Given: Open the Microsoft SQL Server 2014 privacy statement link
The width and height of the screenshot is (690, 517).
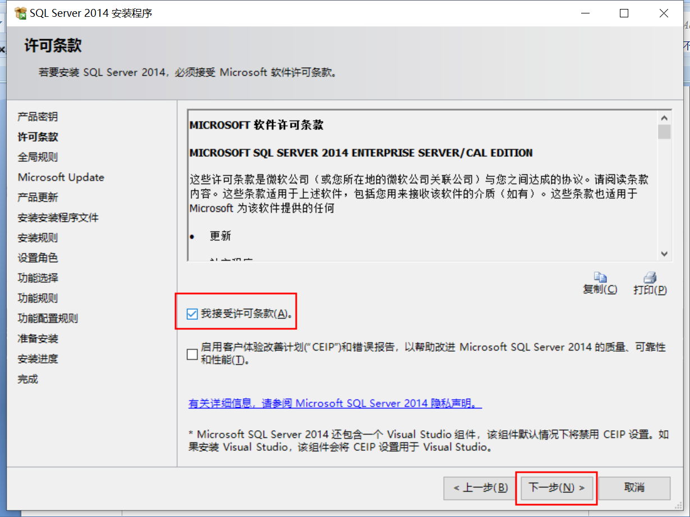Looking at the screenshot, I should [x=335, y=403].
